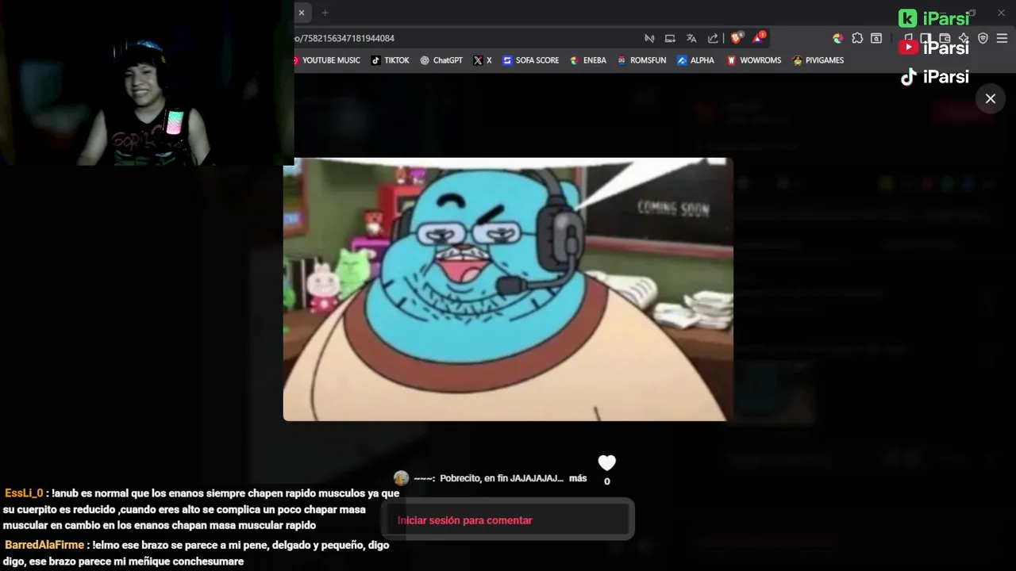
Task: Open the ALPHA bookmark
Action: click(x=695, y=60)
